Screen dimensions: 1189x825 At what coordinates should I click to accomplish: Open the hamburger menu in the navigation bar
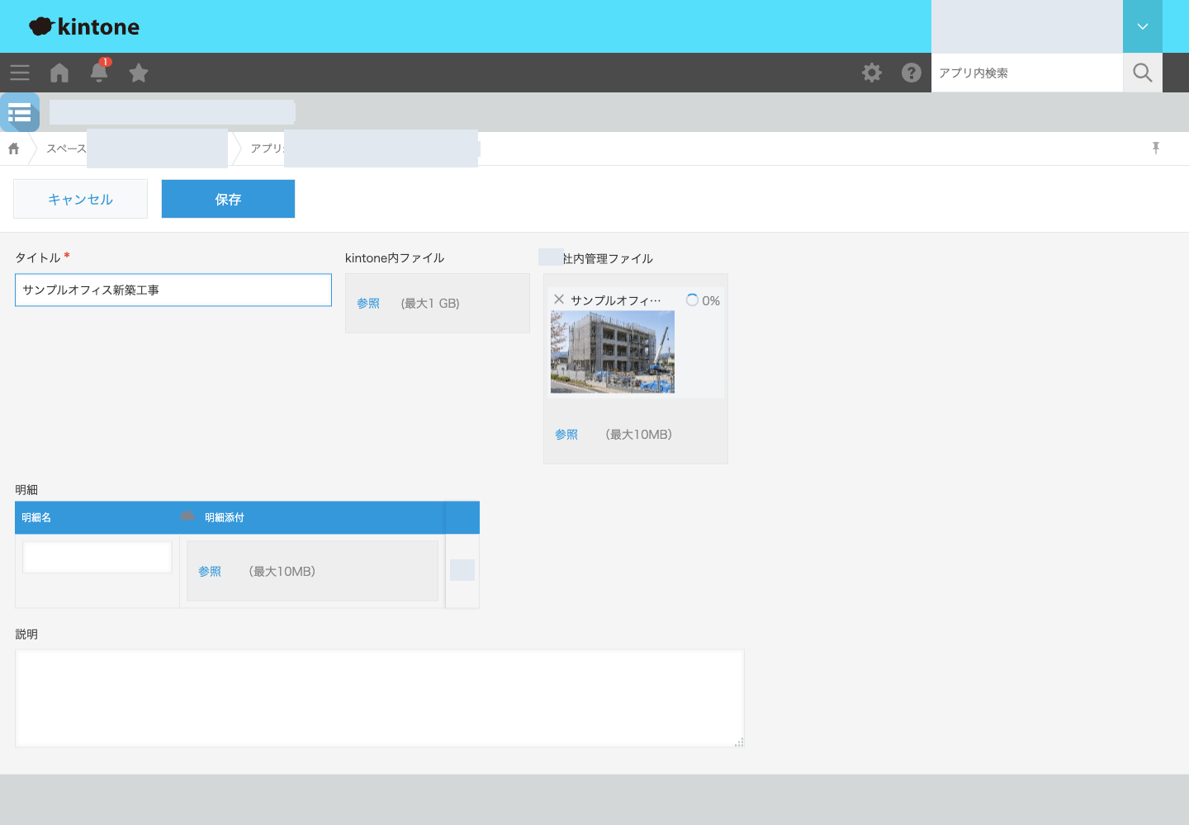[x=20, y=73]
